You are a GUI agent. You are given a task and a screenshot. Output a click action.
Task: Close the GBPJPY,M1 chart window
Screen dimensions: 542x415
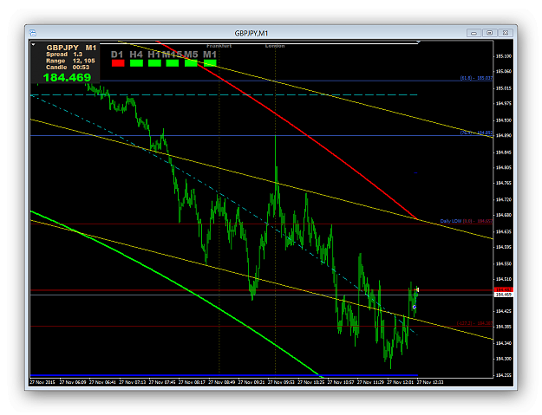506,33
